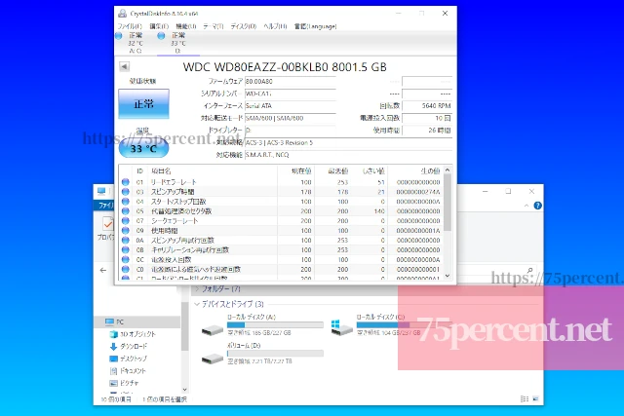The image size is (624, 416).
Task: Select the ローカル ディスク (C:) drive icon
Action: tap(341, 327)
